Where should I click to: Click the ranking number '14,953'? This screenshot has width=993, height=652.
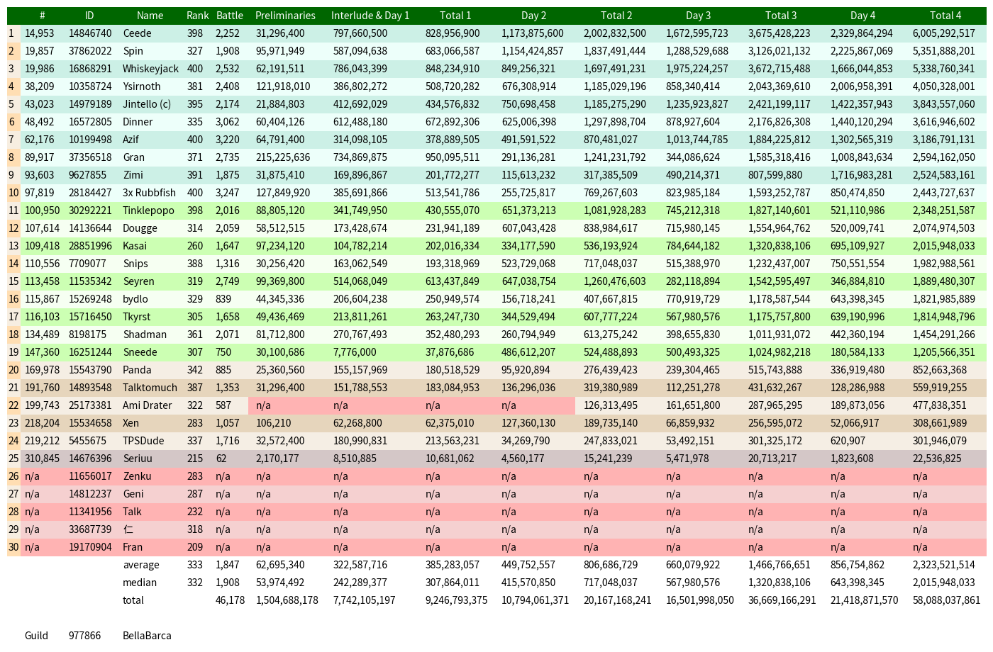(x=39, y=33)
